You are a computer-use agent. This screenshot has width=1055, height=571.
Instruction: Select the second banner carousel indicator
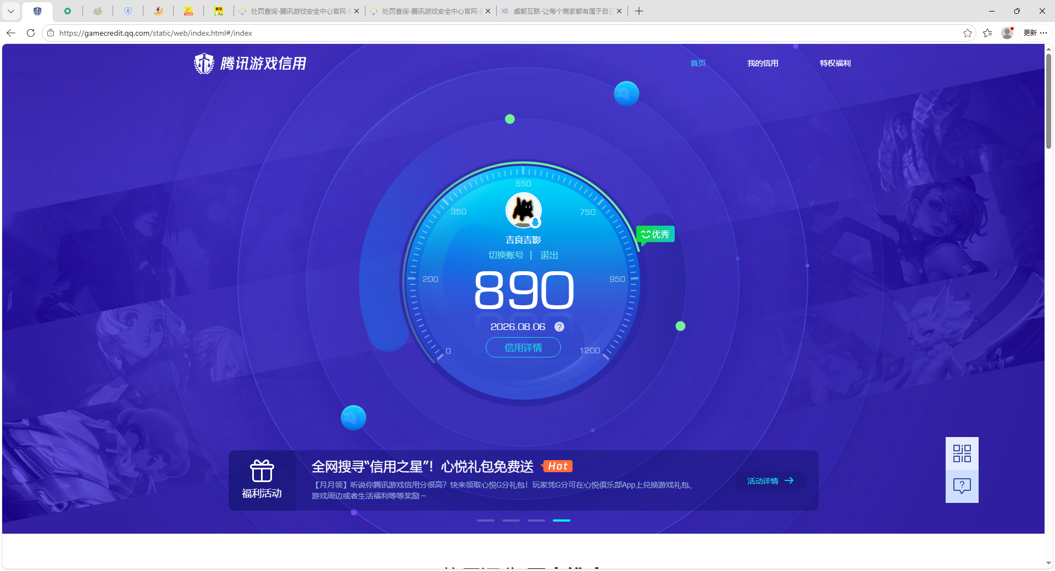coord(511,520)
